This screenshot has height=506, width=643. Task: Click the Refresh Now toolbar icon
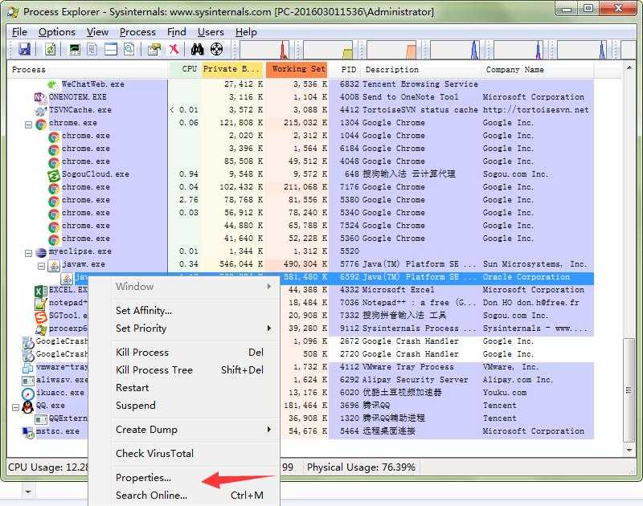(x=51, y=50)
